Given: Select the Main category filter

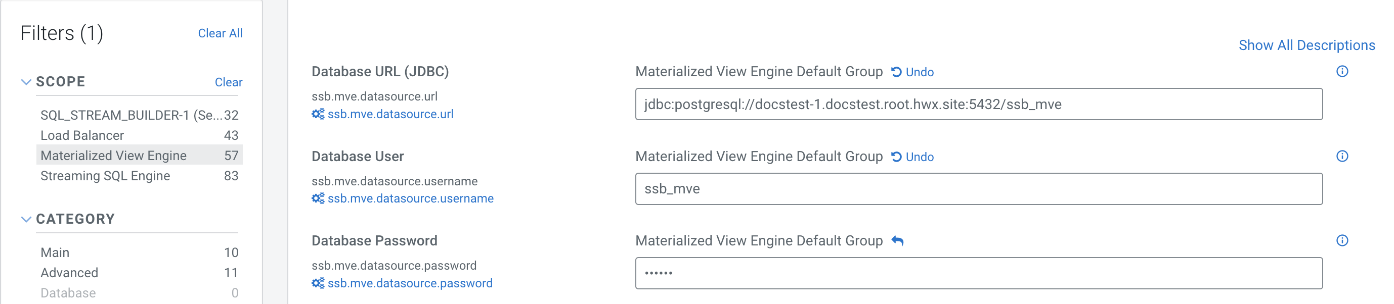Looking at the screenshot, I should (55, 252).
